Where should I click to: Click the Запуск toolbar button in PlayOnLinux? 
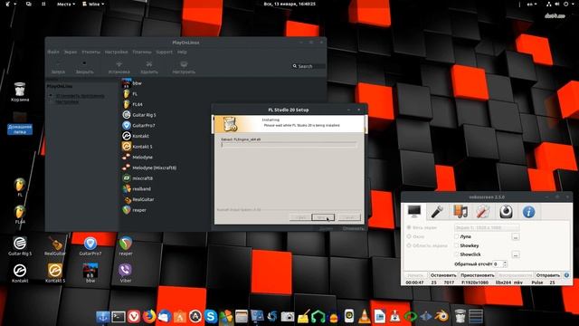(x=58, y=68)
